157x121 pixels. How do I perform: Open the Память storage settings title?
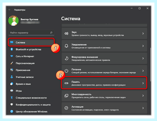point(76,82)
